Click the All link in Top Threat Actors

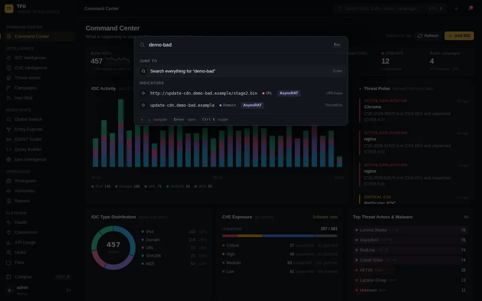point(466,217)
